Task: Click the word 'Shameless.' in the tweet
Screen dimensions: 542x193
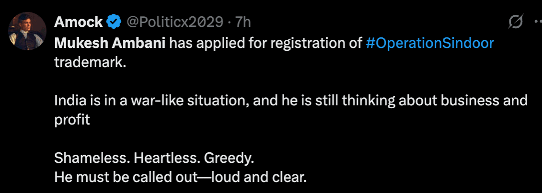Action: 92,159
